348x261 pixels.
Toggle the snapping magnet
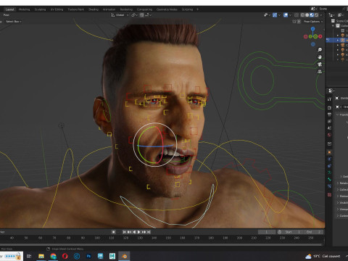(142, 15)
